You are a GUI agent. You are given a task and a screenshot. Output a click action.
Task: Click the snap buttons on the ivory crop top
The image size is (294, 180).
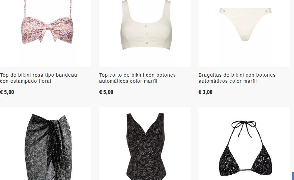[147, 34]
